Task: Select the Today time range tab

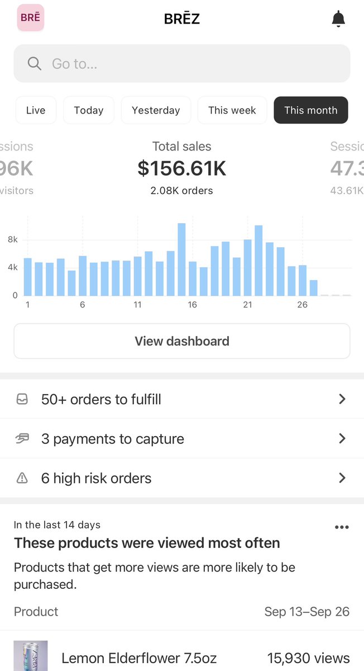Action: point(89,110)
